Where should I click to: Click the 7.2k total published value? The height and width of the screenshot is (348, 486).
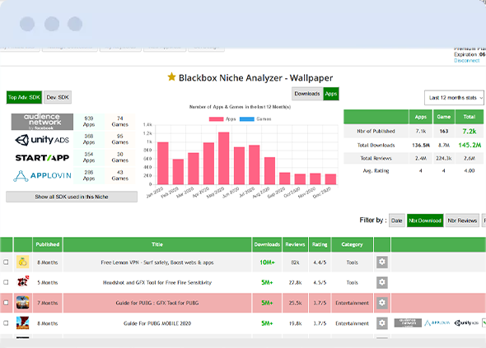point(470,132)
